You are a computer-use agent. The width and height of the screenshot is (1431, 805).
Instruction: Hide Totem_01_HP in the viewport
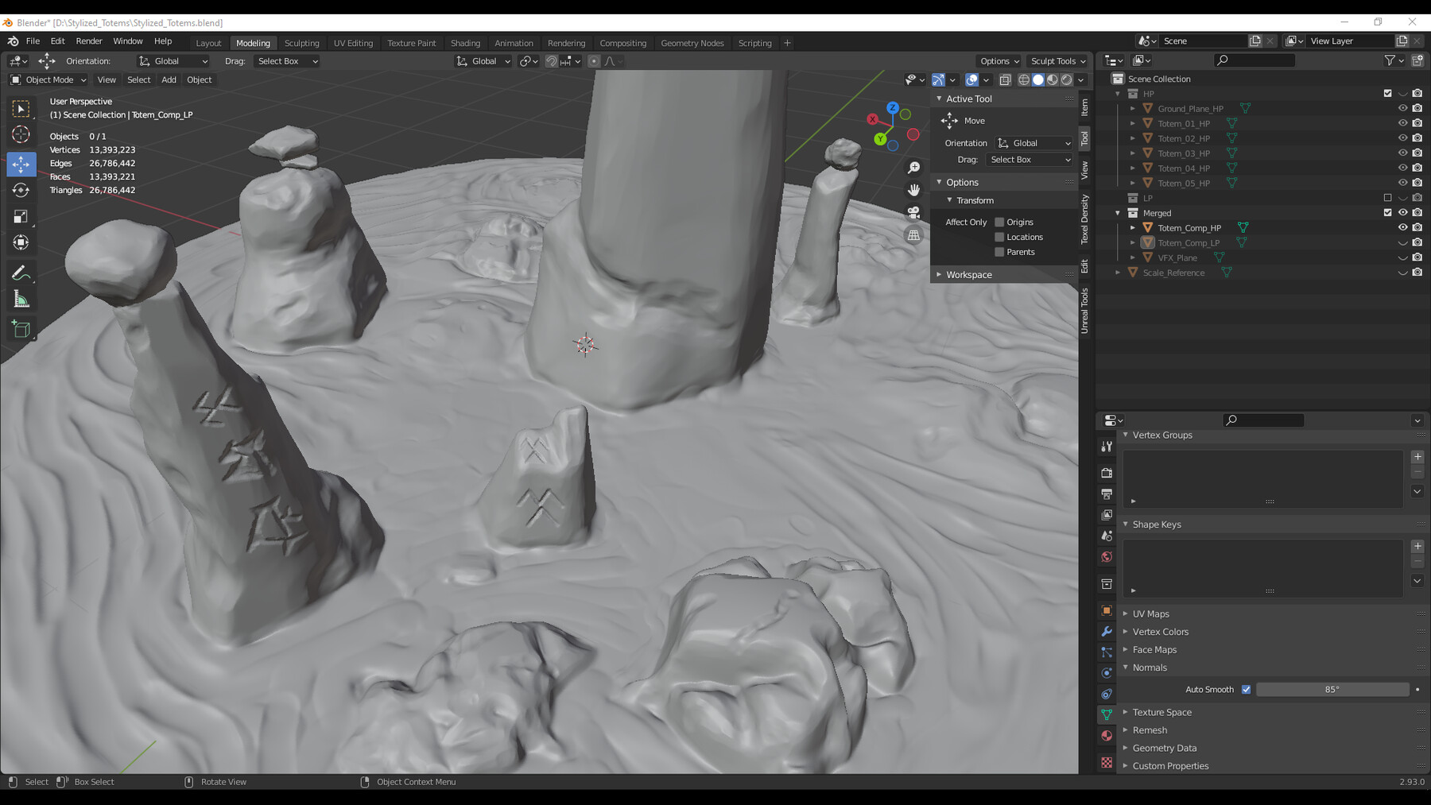coord(1402,123)
